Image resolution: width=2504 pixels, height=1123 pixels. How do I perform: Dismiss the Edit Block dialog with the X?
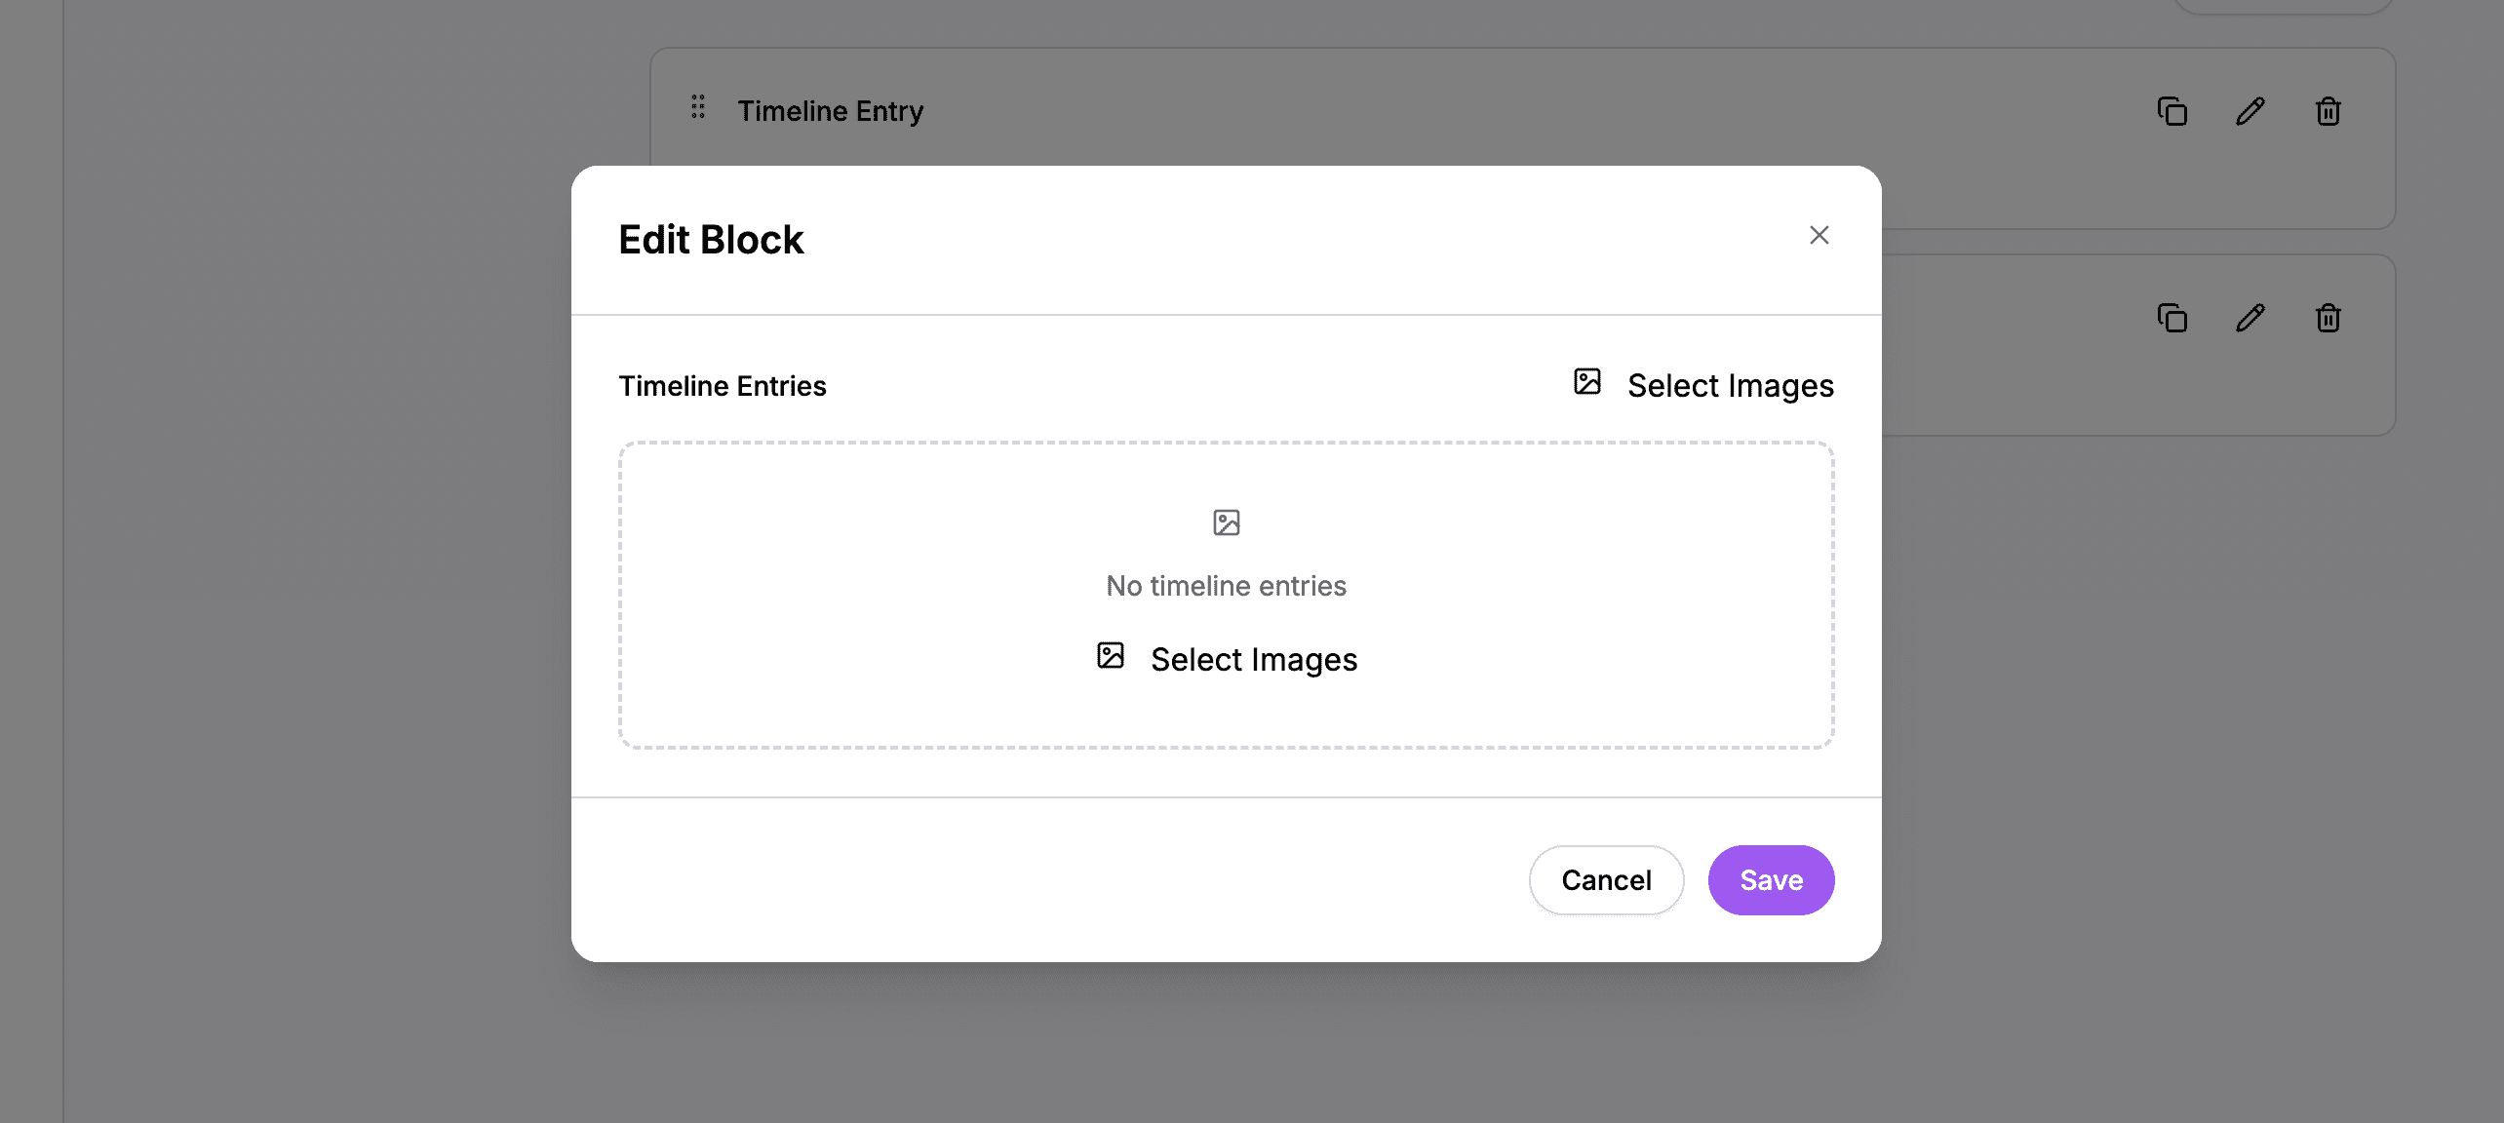(x=1819, y=235)
